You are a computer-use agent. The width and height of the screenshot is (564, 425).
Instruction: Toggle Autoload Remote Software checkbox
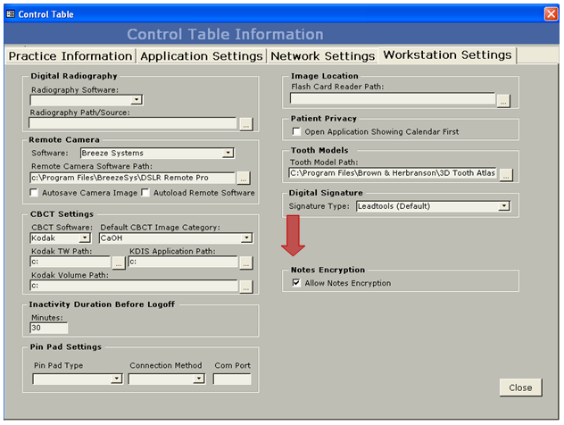(146, 193)
